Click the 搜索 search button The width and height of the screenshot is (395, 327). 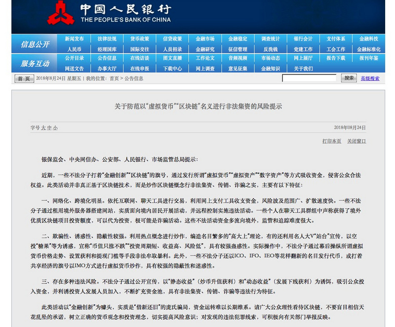[x=349, y=78]
